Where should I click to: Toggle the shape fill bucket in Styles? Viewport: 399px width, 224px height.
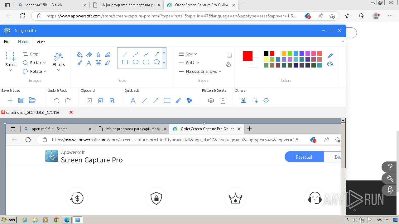[229, 64]
